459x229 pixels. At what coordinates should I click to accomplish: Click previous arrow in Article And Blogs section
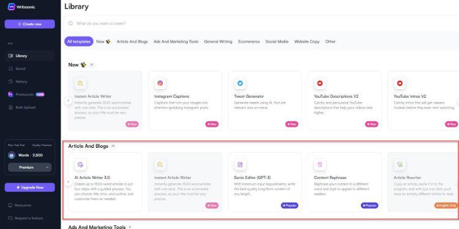(x=68, y=182)
